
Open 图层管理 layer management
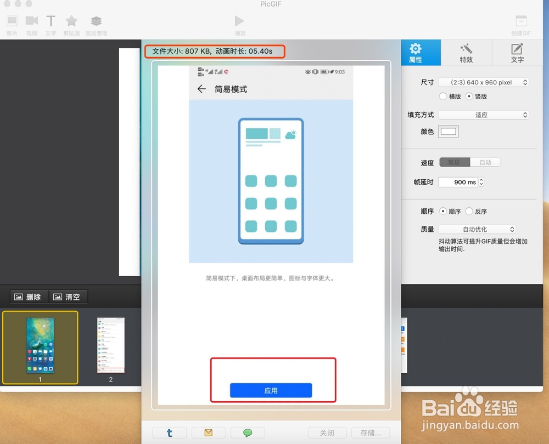pyautogui.click(x=96, y=25)
